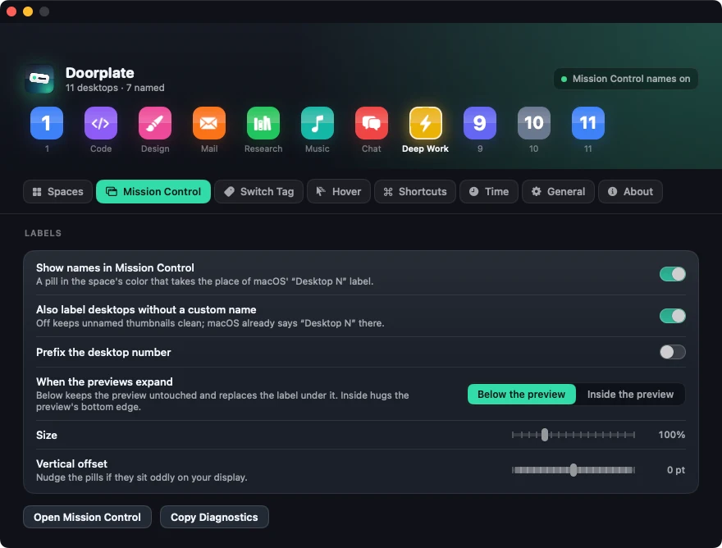Click the Doorplate app logo

(39, 79)
